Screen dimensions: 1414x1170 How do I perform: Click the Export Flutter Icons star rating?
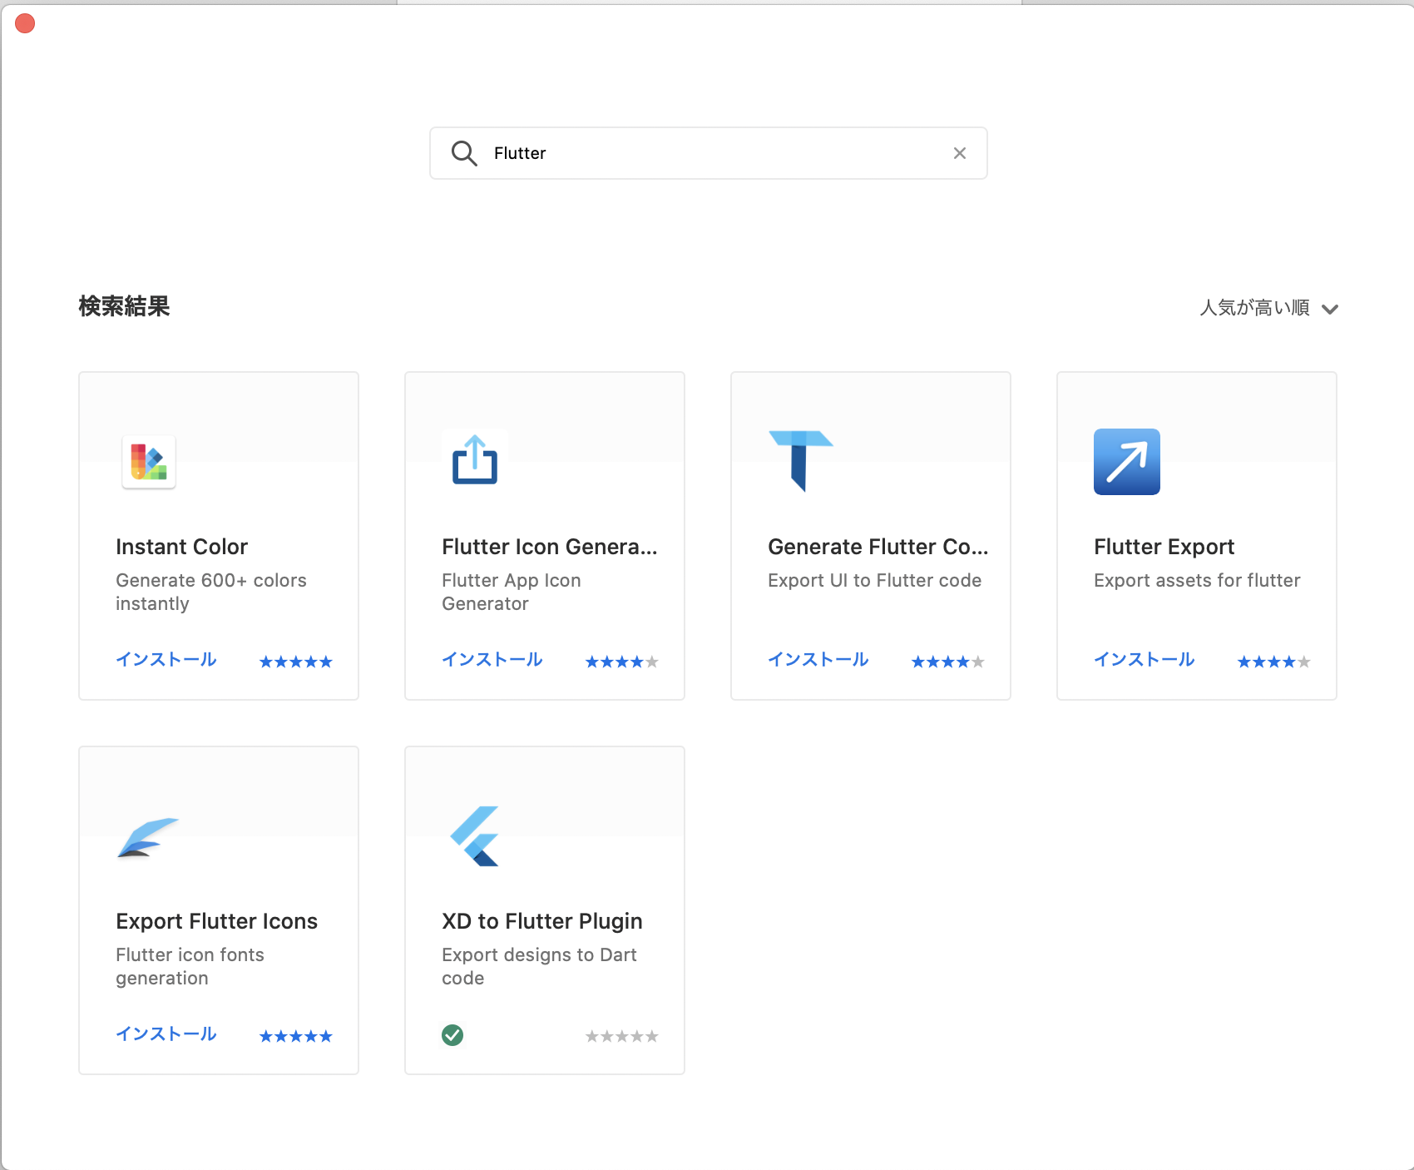(x=296, y=1037)
